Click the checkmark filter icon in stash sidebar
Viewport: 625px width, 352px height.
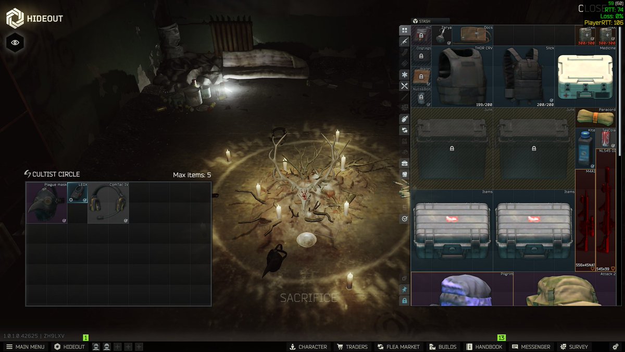click(404, 219)
